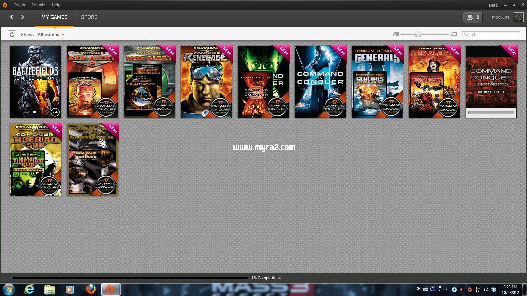Click the orange arrow tray icon
The width and height of the screenshot is (527, 296).
461,290
